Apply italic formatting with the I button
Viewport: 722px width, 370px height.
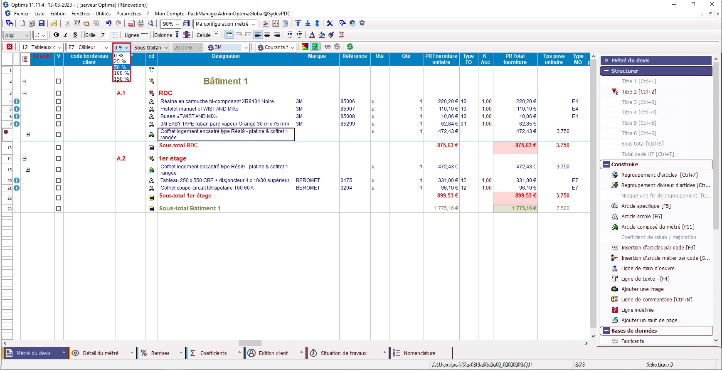pos(65,35)
